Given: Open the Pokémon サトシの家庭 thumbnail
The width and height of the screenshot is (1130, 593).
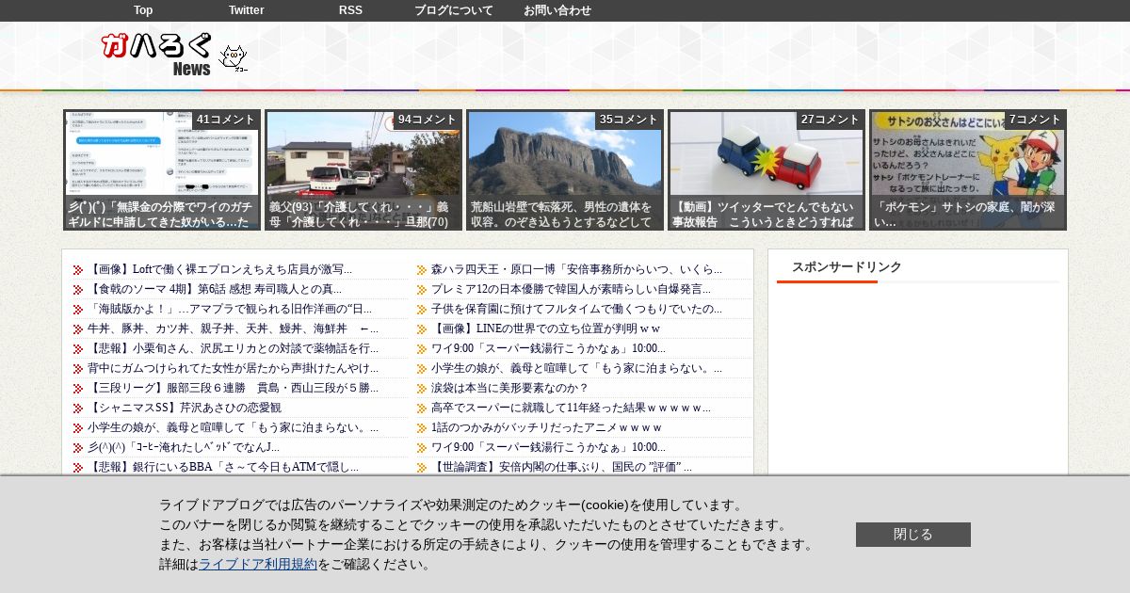Looking at the screenshot, I should [x=968, y=169].
